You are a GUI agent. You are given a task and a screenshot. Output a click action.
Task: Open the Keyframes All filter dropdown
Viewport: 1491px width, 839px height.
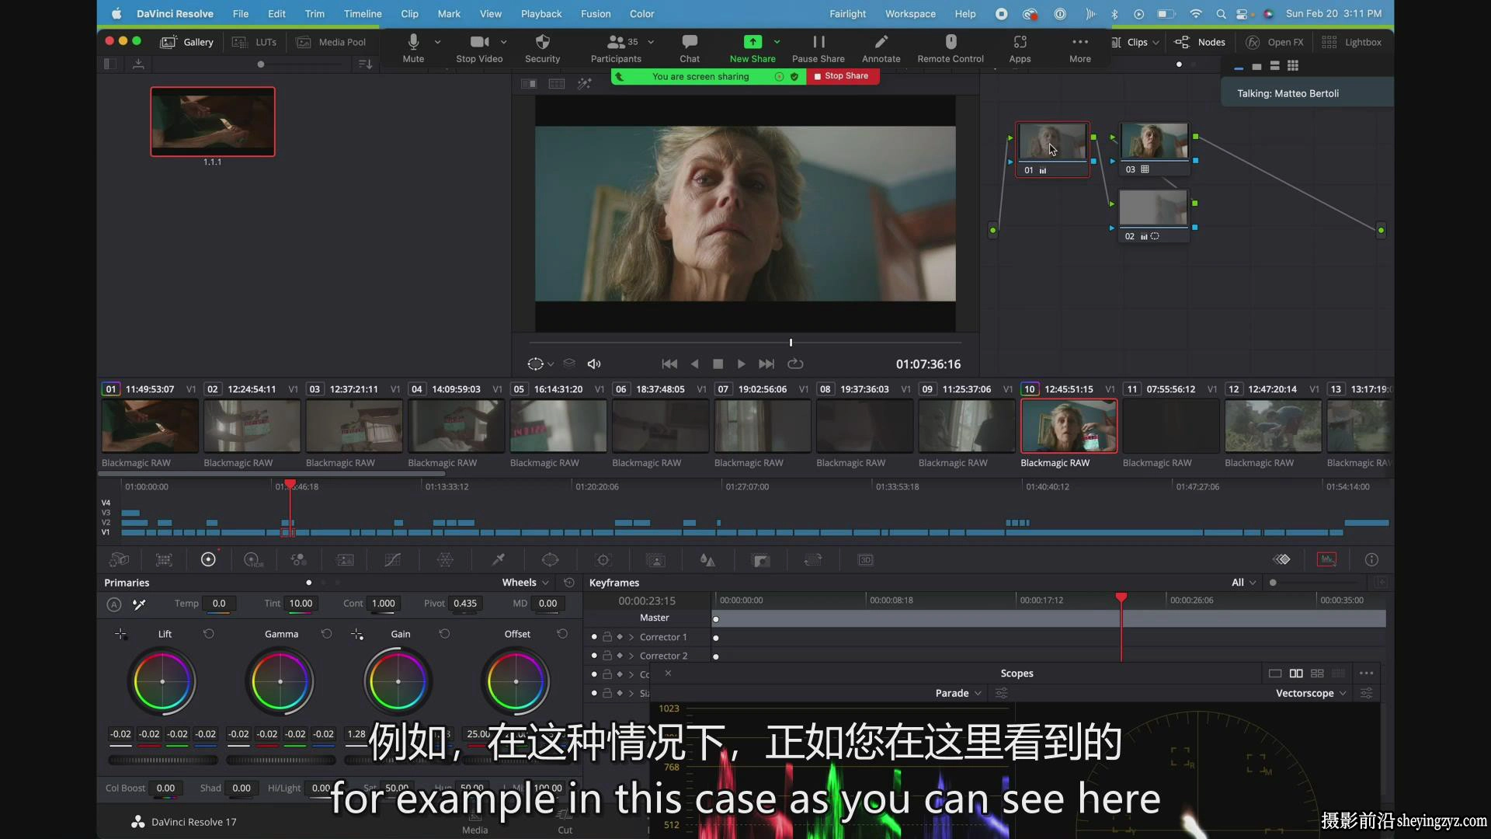(1244, 582)
